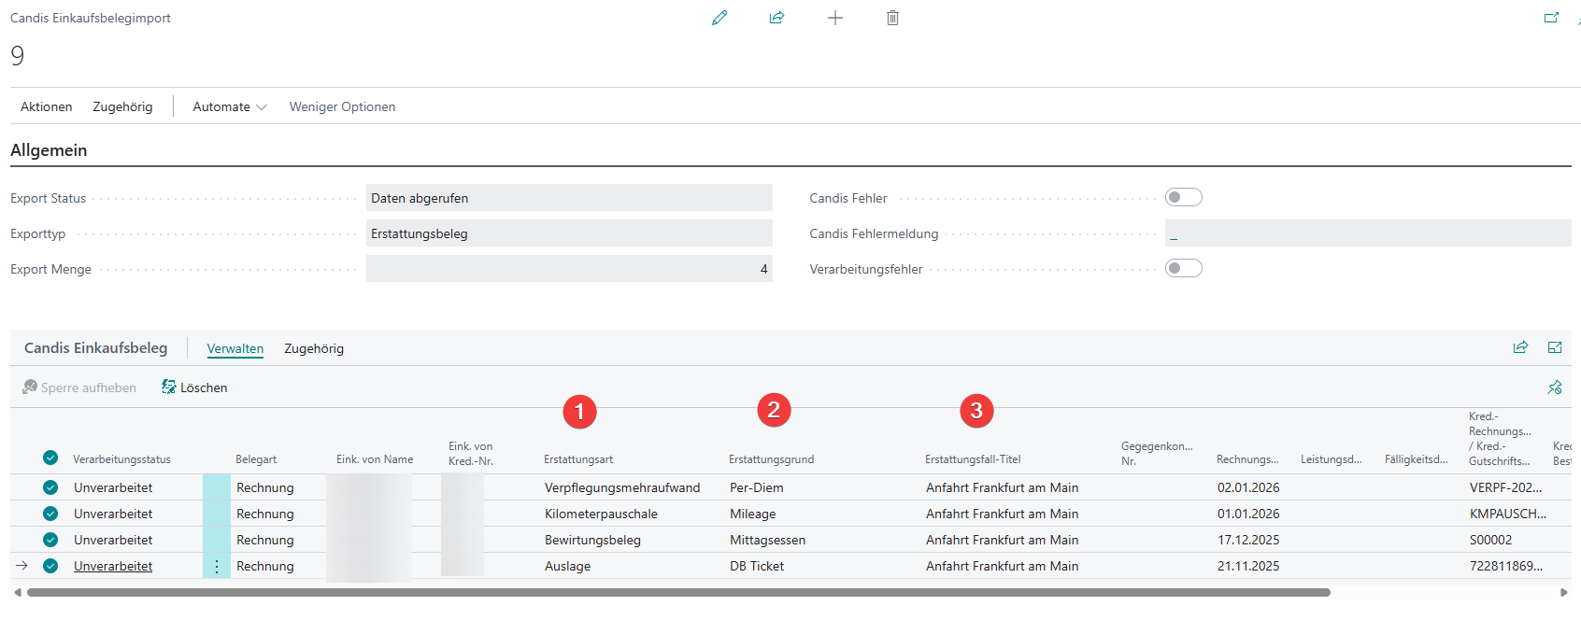The image size is (1581, 620).
Task: Open the Aktionen menu
Action: click(x=47, y=106)
